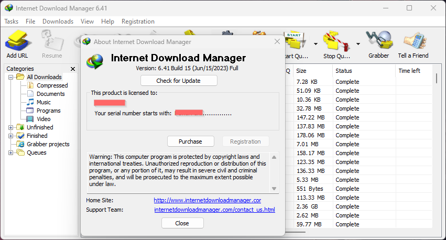
Task: Click the IDM title bar icon
Action: 9,8
